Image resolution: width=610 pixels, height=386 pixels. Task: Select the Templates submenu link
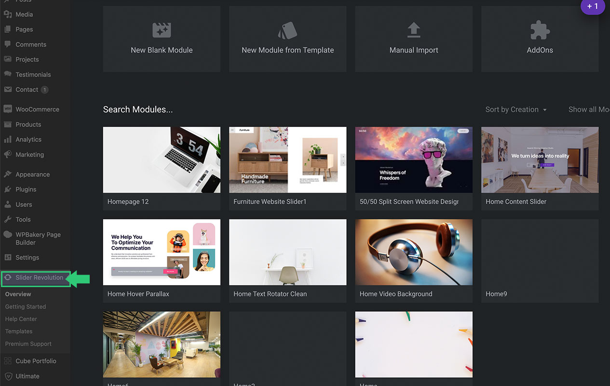[19, 331]
